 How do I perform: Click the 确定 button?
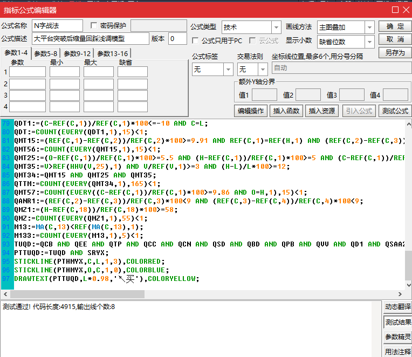tap(395, 26)
